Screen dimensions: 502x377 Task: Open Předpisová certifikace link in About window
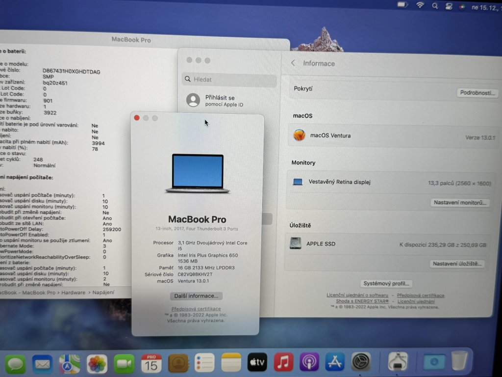pyautogui.click(x=196, y=309)
